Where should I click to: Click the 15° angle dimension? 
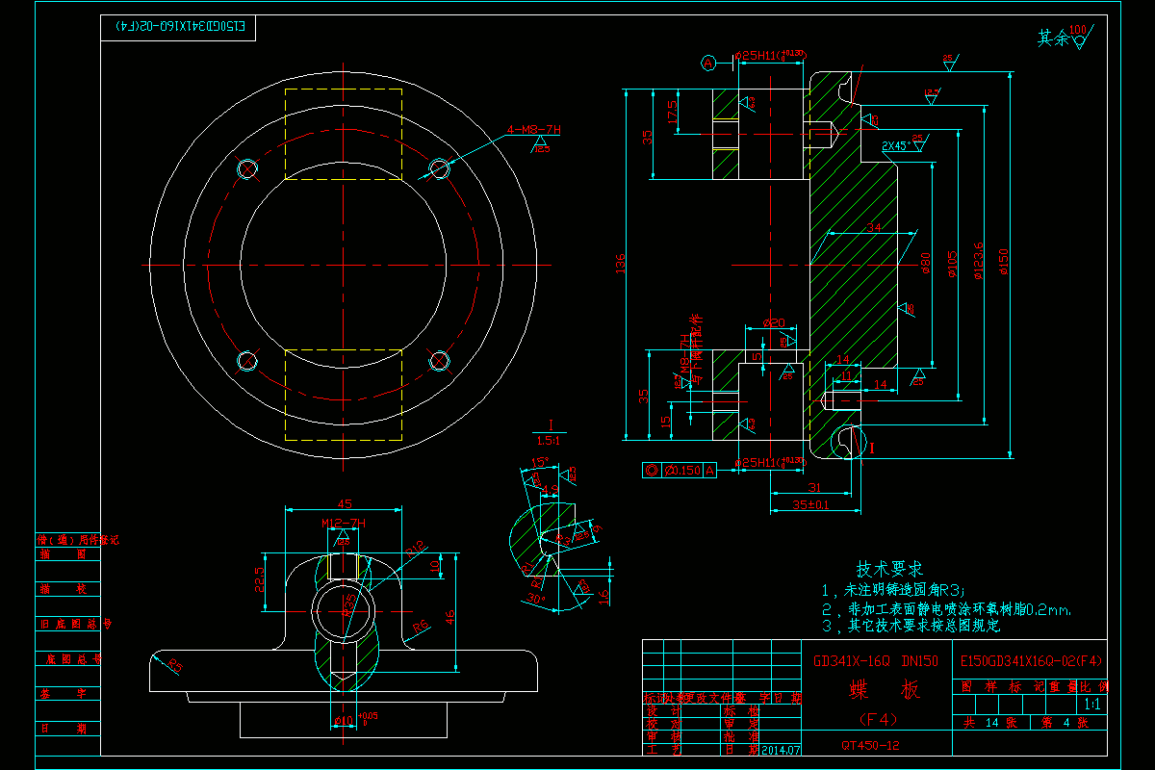click(x=540, y=462)
